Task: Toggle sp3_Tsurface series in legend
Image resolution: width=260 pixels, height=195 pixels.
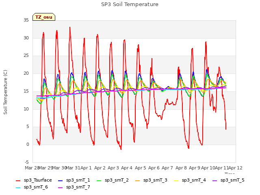Action: [34, 180]
